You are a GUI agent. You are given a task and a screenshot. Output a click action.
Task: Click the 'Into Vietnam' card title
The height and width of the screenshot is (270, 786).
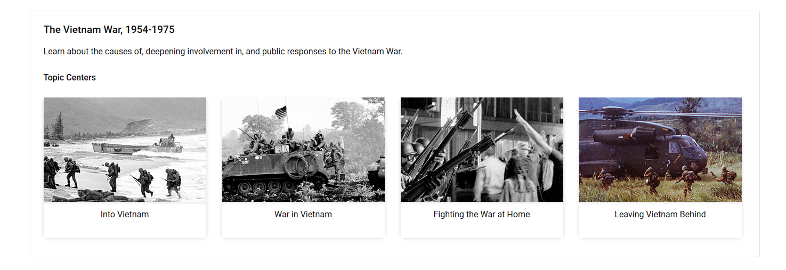(x=125, y=215)
